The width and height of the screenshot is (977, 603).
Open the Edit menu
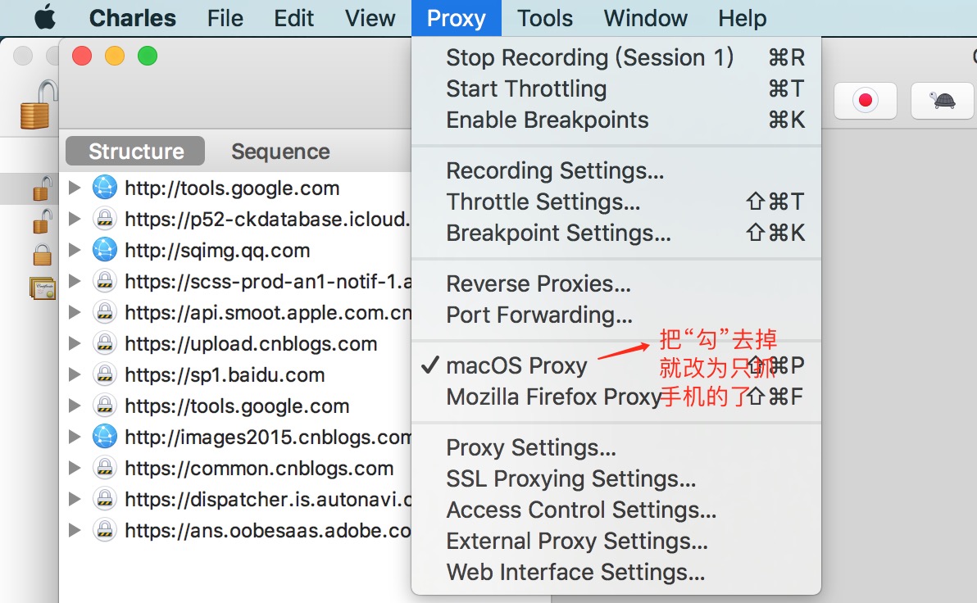293,18
